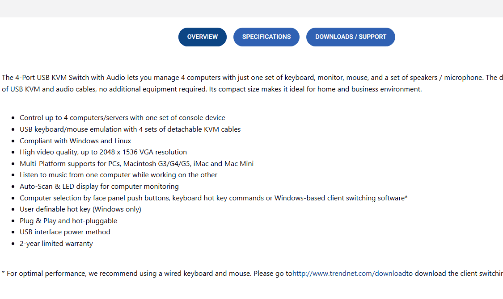Viewport: 503px width, 299px height.
Task: Click the '2-year limited warranty' bullet
Action: [x=56, y=244]
